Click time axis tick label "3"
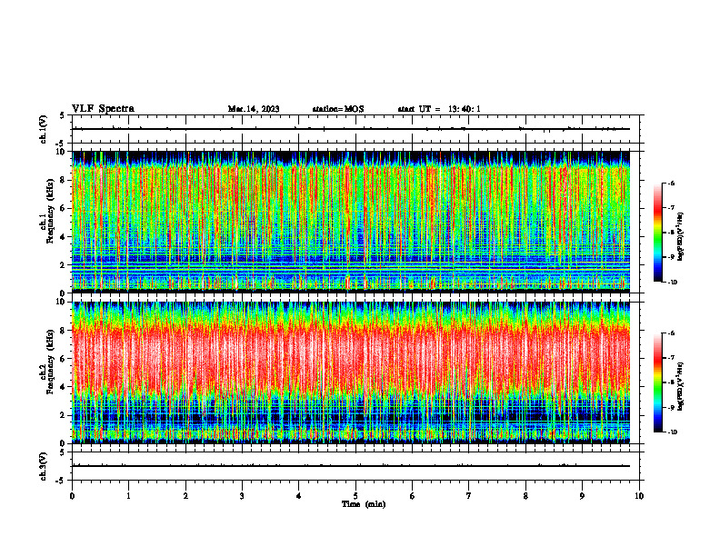The height and width of the screenshot is (556, 720). click(242, 496)
